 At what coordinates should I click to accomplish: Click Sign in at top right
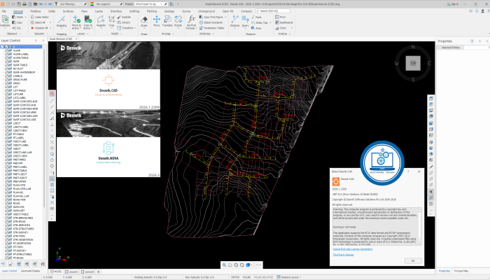[x=453, y=4]
